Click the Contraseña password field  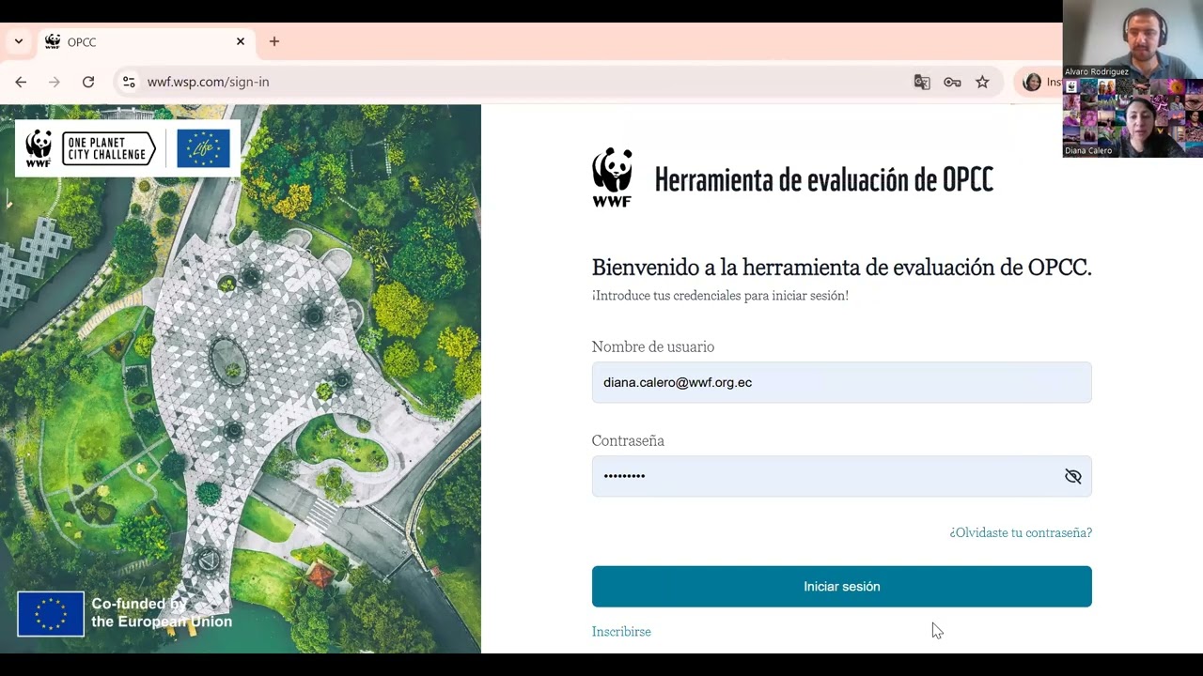[841, 476]
